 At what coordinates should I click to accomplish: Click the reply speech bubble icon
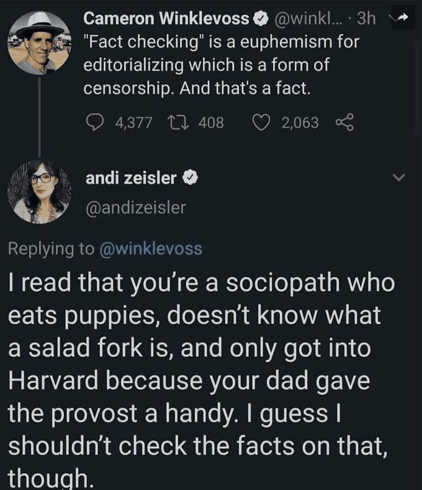coord(95,123)
